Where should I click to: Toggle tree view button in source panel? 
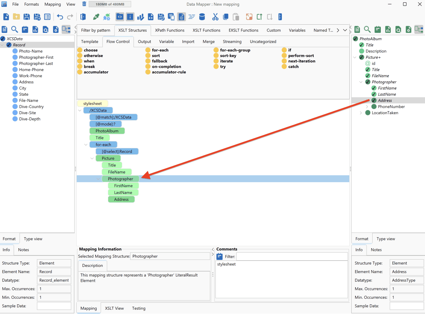(x=66, y=29)
